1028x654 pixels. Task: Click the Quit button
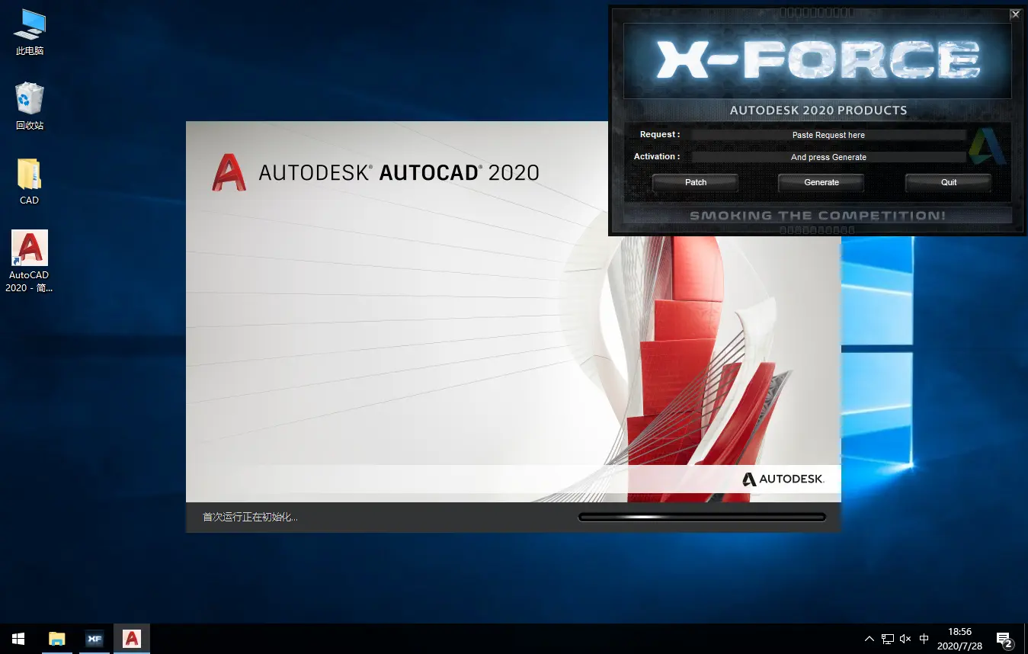949,182
